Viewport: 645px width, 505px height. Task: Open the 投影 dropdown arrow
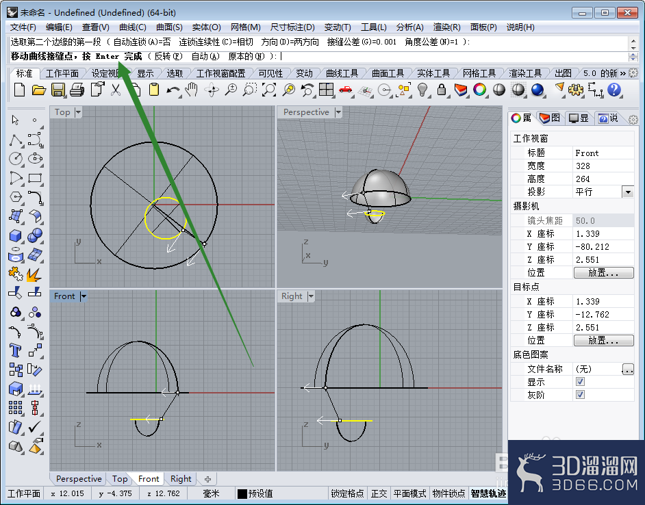pyautogui.click(x=628, y=192)
